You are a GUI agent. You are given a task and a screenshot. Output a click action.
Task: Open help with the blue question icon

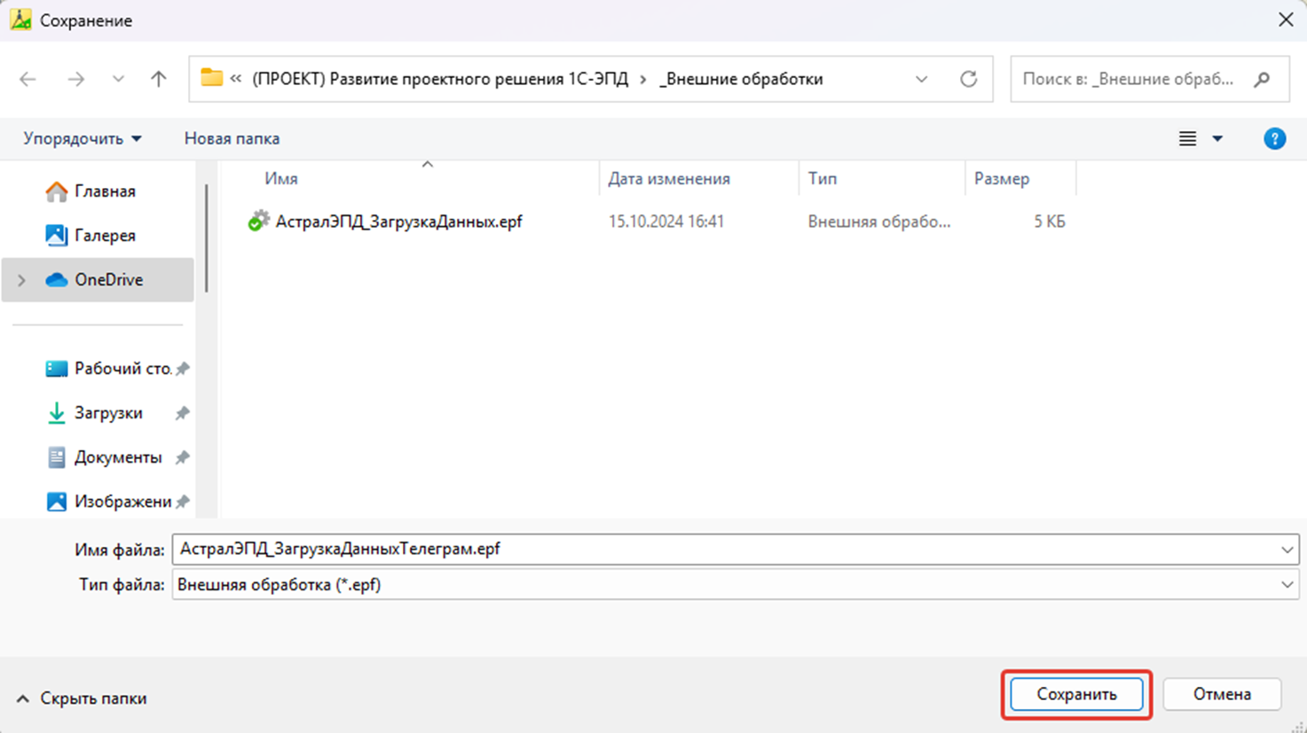1274,138
